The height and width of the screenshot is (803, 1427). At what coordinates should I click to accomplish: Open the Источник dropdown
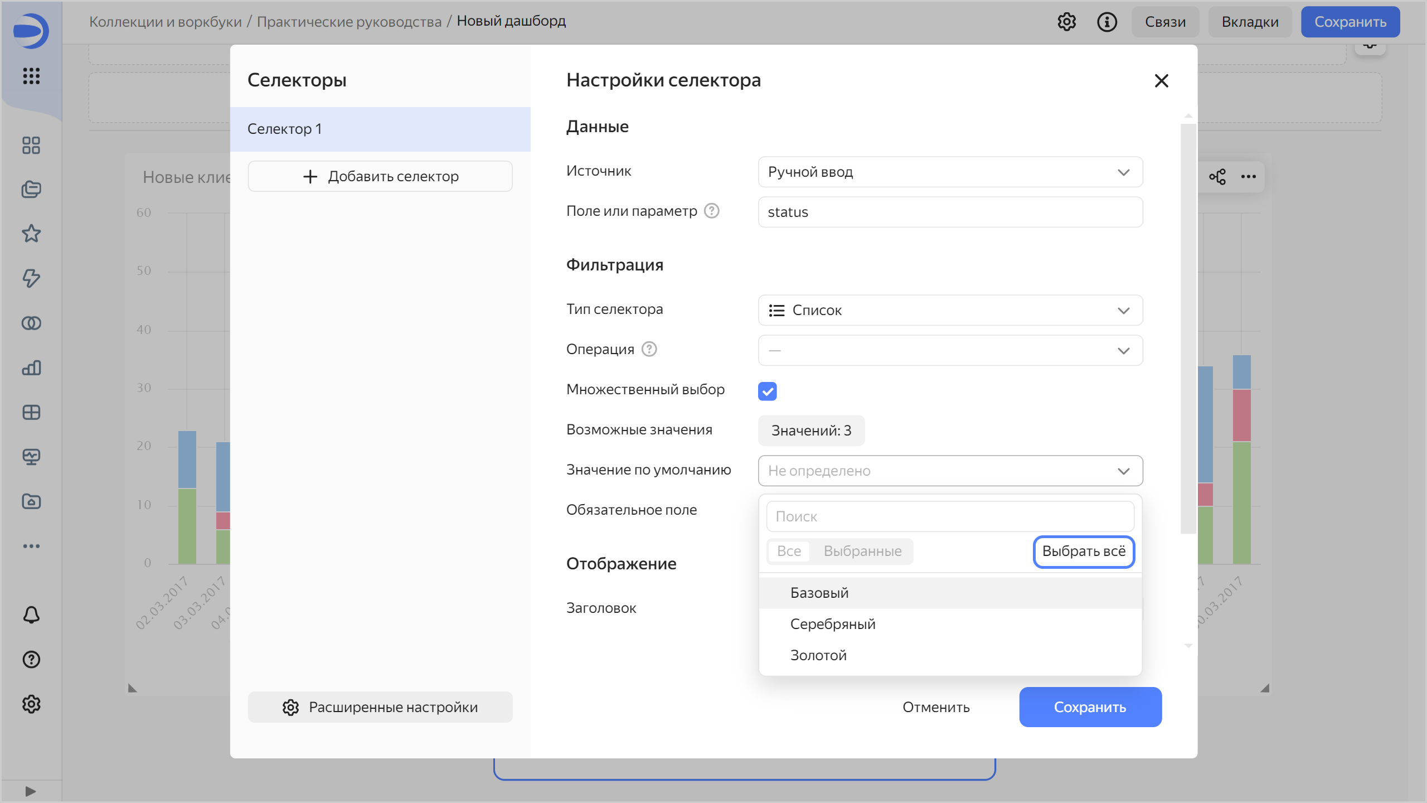(950, 172)
